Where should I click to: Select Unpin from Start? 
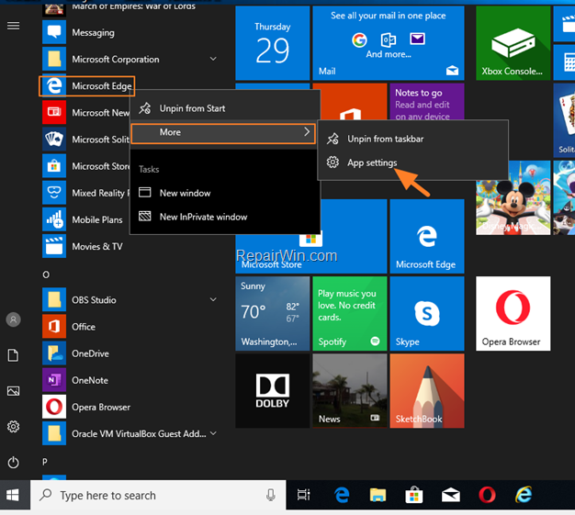click(x=225, y=108)
